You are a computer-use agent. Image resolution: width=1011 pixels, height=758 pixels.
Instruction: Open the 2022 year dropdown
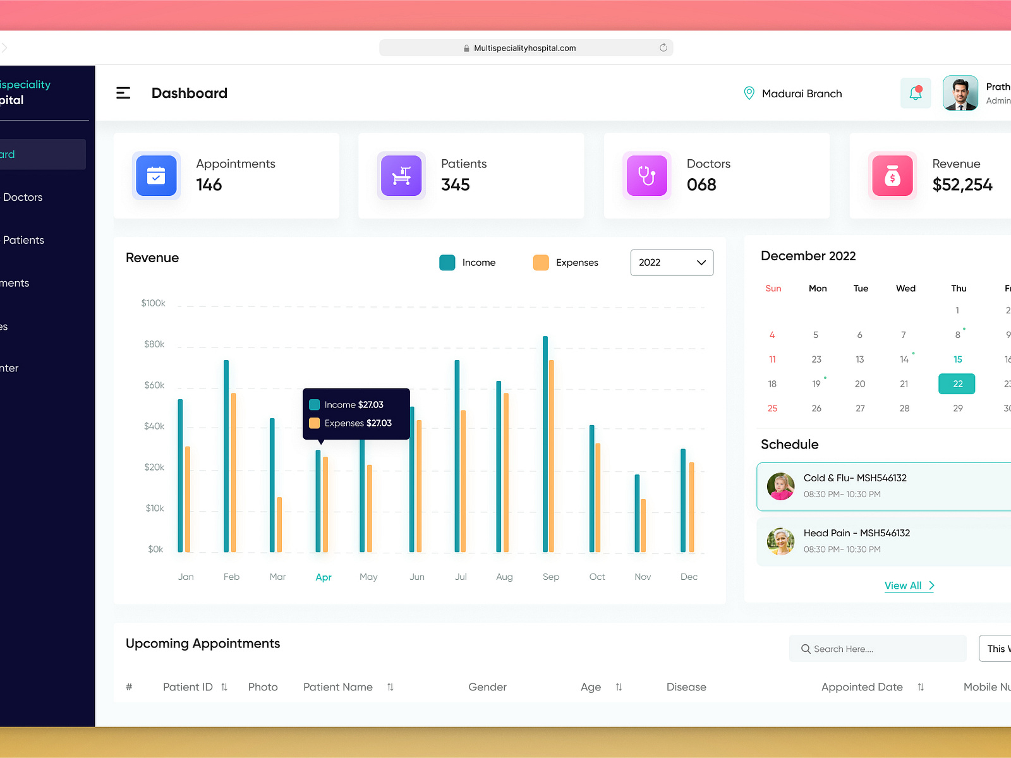[671, 262]
